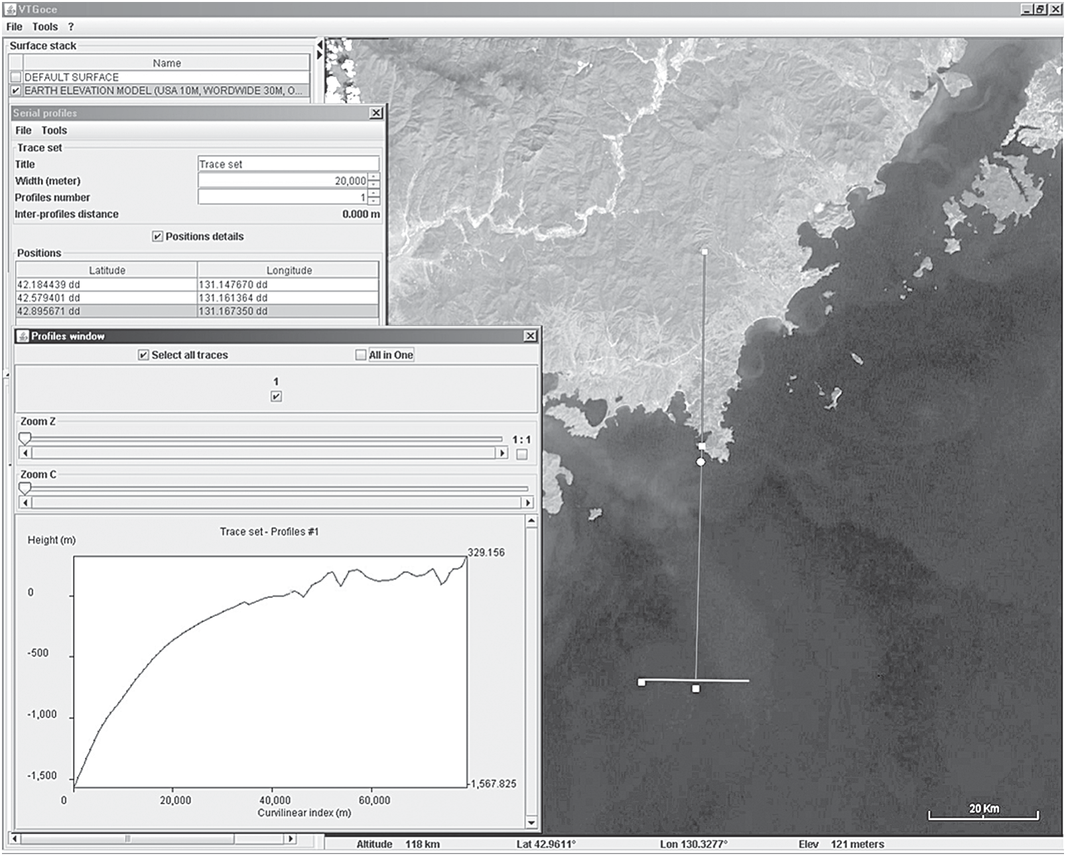The image size is (1066, 856).
Task: Open the Tools menu in Serial profiles
Action: coord(54,131)
